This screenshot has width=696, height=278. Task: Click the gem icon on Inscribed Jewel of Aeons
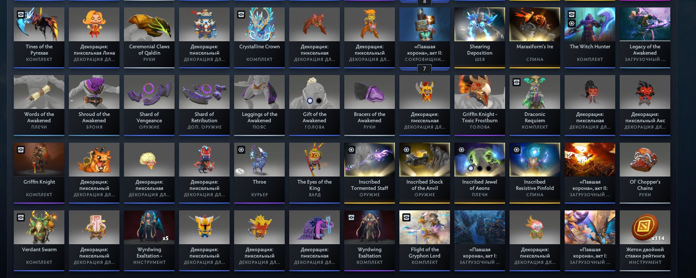tap(462, 150)
